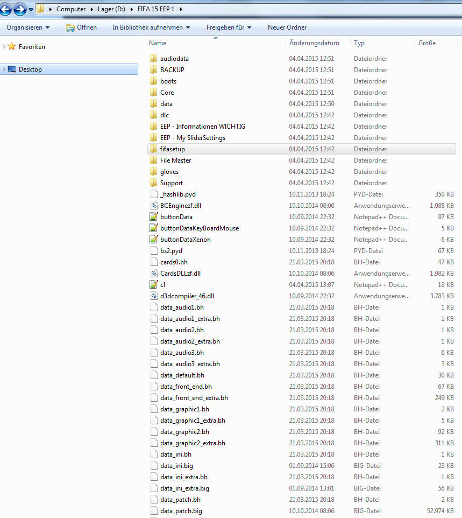
Task: Select data_front_end_extra.bh file name
Action: [x=194, y=398]
